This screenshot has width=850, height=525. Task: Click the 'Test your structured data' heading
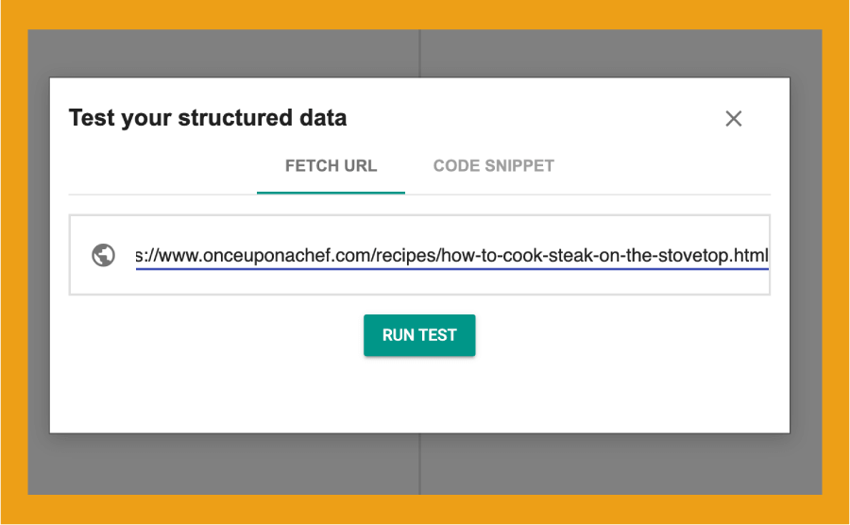[208, 118]
